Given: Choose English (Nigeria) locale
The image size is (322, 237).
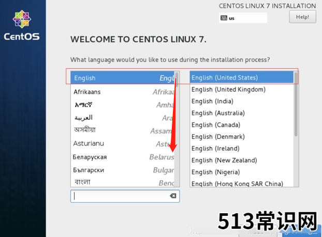Looking at the screenshot, I should pyautogui.click(x=242, y=172).
